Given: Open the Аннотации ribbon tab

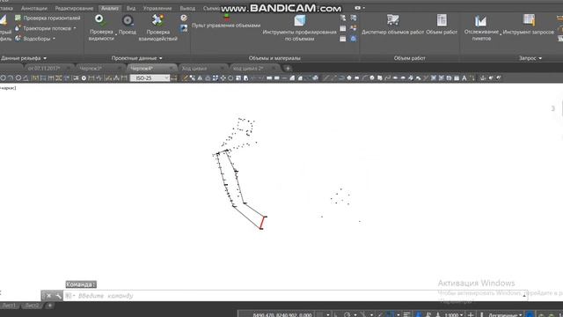Looking at the screenshot, I should [34, 8].
